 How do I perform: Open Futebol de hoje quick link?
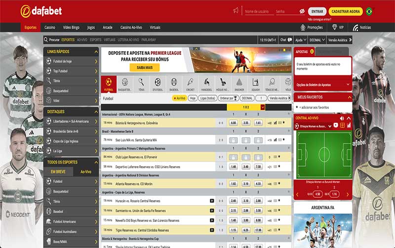71,61
